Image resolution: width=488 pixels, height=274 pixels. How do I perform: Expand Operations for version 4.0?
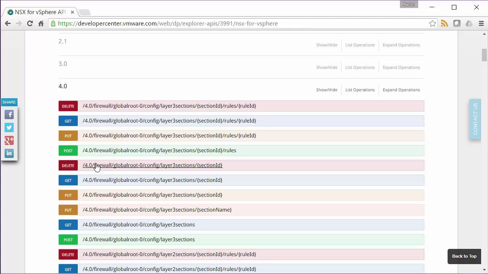[401, 90]
